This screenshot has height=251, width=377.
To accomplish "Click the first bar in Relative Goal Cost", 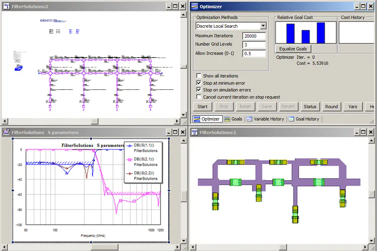I will 290,33.
